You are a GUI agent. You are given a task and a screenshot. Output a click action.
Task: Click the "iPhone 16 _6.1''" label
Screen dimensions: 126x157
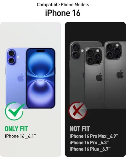[x=20, y=136]
